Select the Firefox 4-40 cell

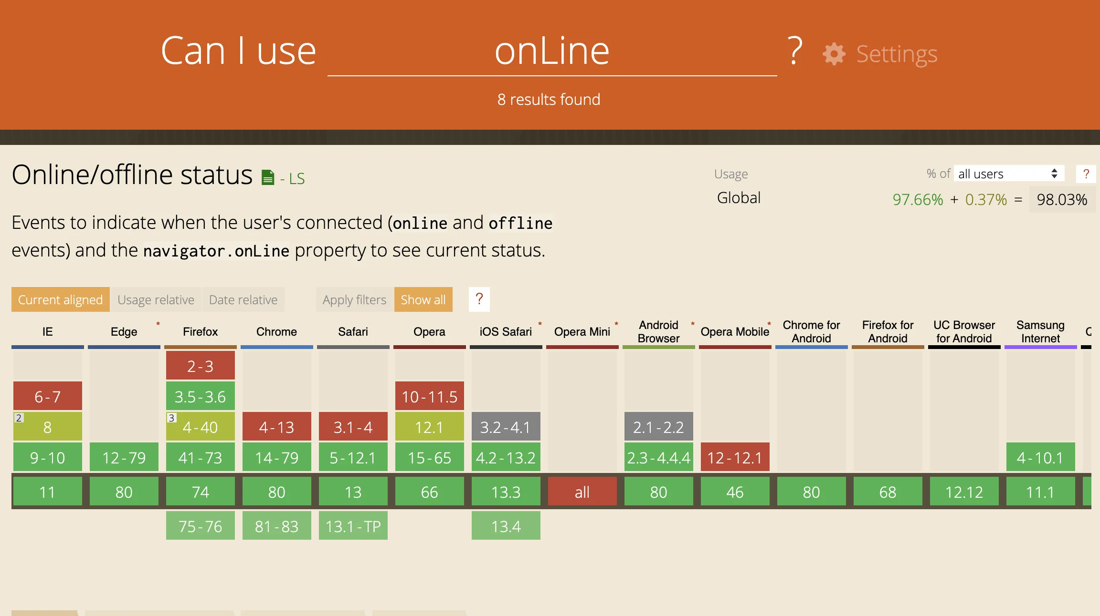(201, 426)
